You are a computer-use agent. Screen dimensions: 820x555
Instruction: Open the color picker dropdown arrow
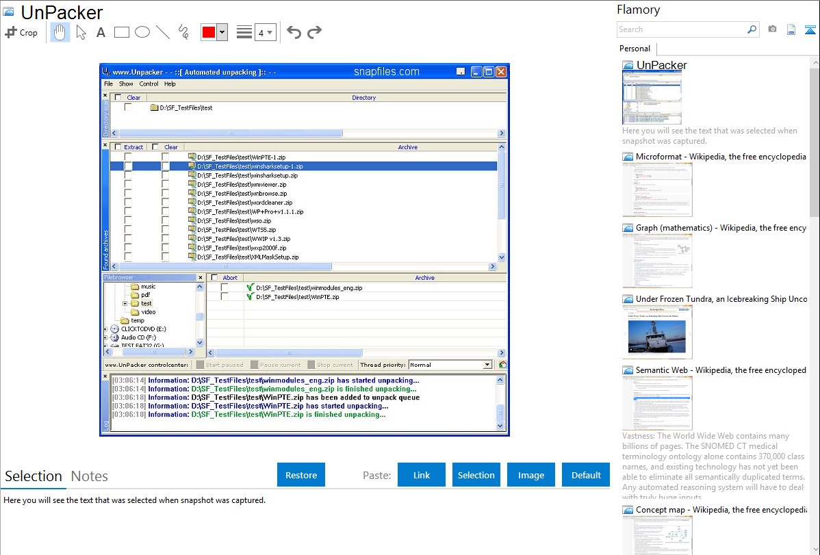222,32
